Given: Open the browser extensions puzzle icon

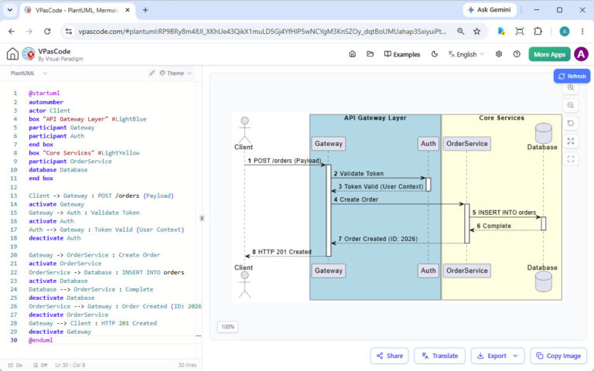Looking at the screenshot, I should (x=538, y=32).
